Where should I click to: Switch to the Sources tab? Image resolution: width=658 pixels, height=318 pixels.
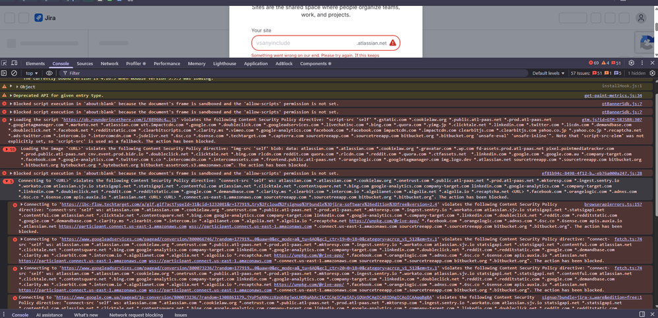[85, 64]
